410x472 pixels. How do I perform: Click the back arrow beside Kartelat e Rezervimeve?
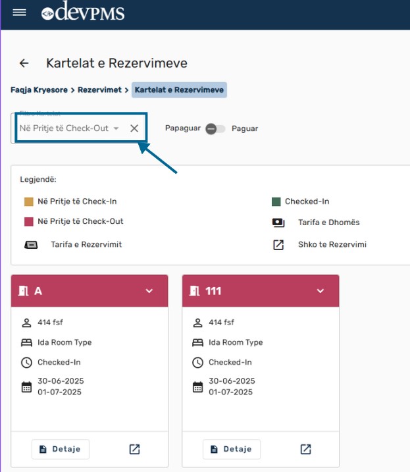pos(24,63)
